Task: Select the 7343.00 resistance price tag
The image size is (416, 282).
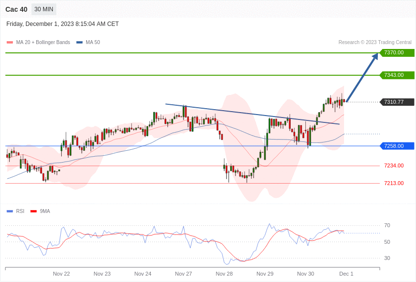Action: 397,75
